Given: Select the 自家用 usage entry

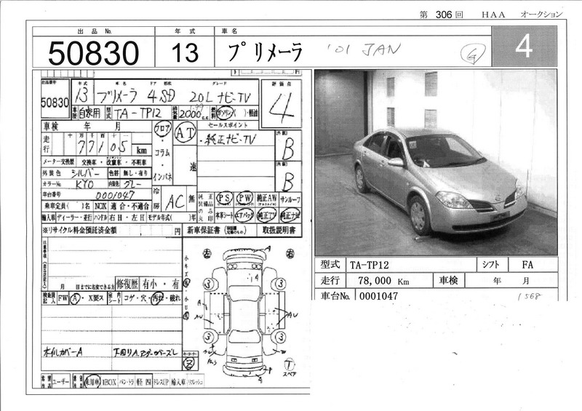Looking at the screenshot, I should click(x=90, y=113).
